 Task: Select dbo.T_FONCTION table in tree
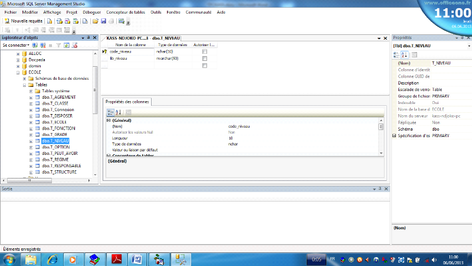click(58, 128)
